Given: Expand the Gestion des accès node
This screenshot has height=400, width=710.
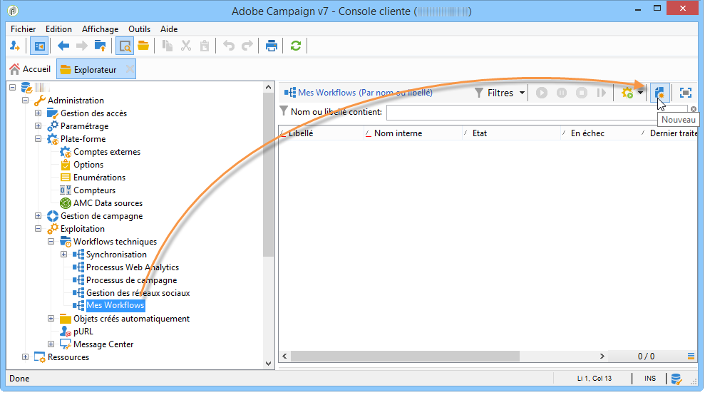Looking at the screenshot, I should coord(38,113).
